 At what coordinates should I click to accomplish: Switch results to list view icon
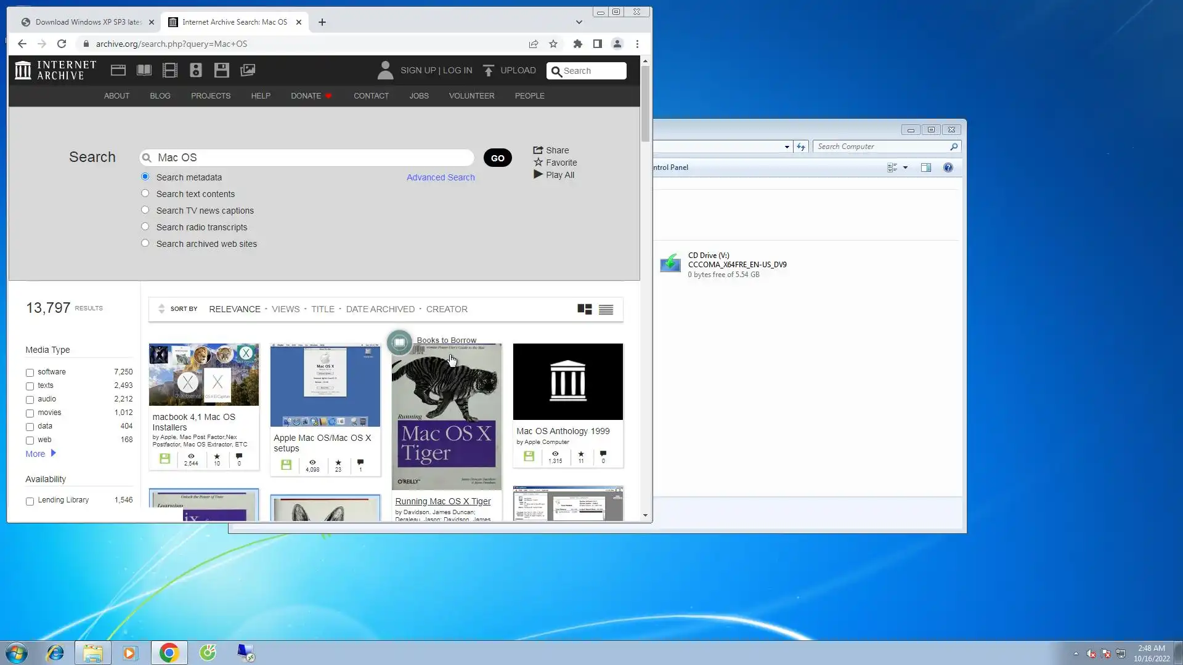tap(606, 310)
